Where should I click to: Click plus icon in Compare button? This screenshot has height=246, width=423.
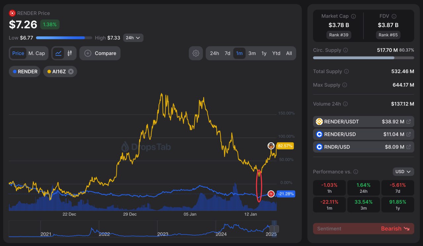click(88, 53)
